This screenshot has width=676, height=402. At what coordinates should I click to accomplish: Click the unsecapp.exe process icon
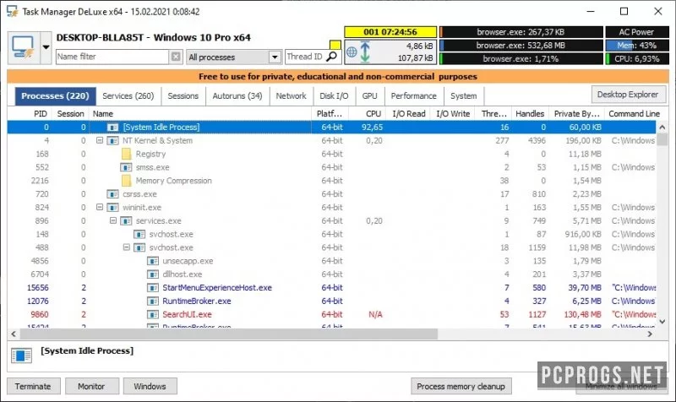153,261
